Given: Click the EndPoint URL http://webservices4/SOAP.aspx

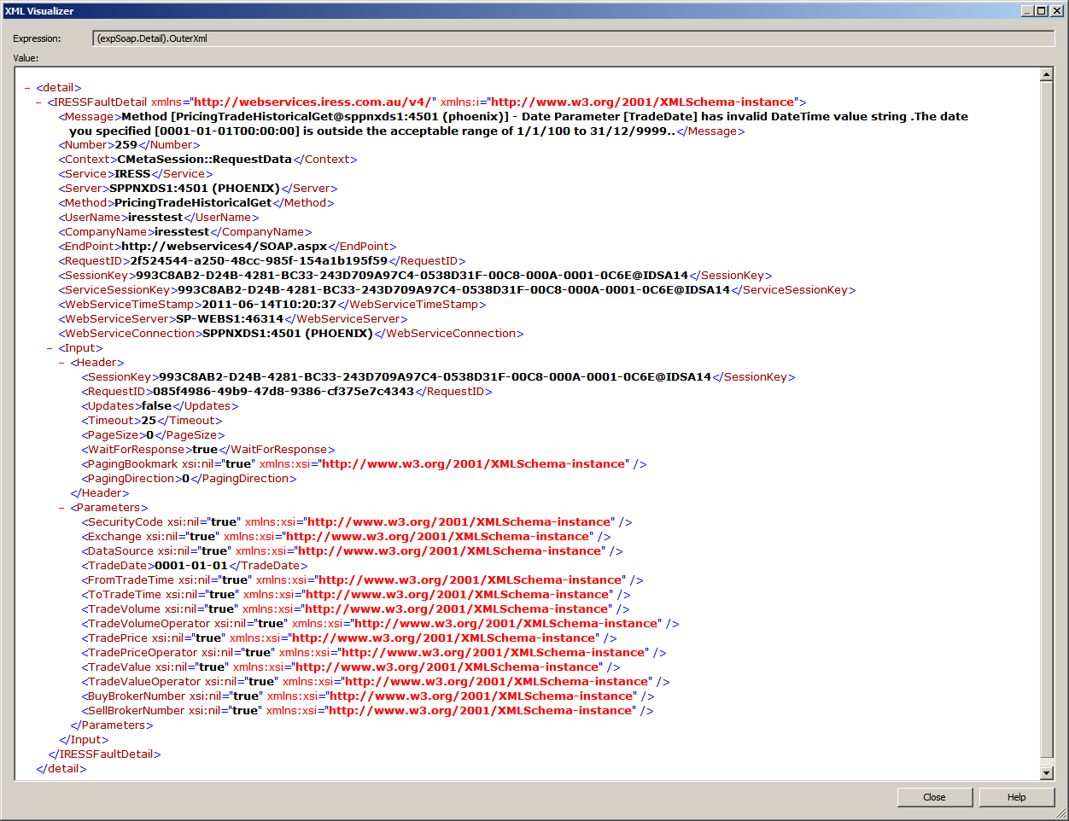Looking at the screenshot, I should point(225,247).
